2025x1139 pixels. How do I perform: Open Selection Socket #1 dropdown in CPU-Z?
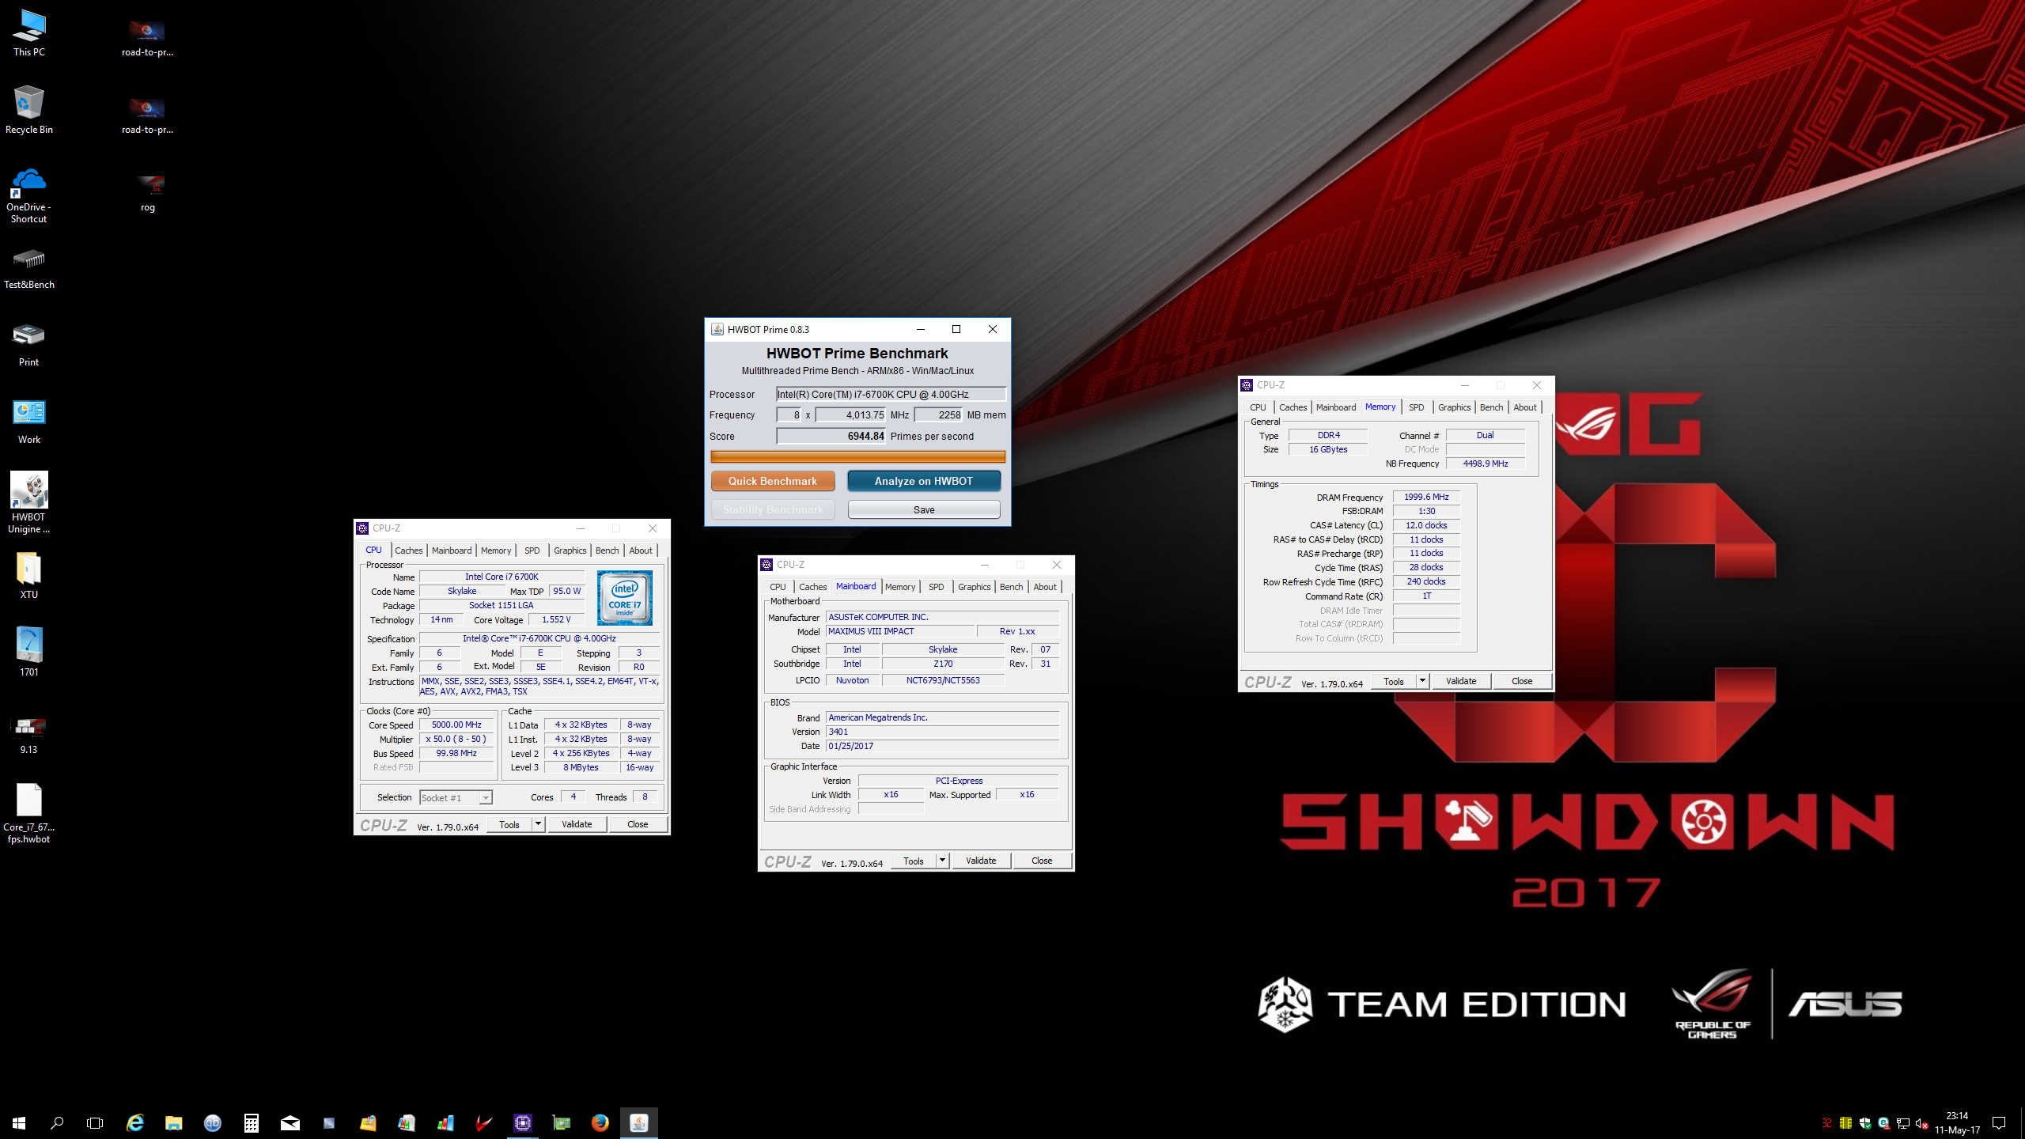click(456, 797)
